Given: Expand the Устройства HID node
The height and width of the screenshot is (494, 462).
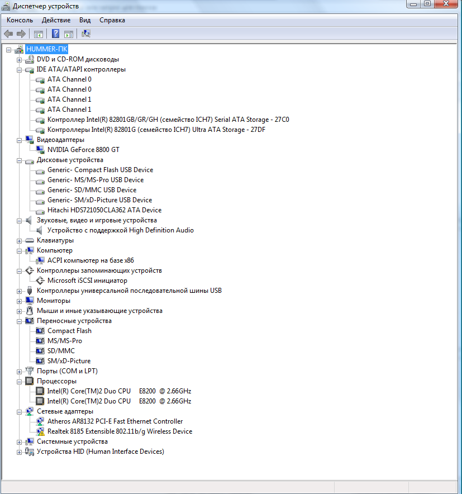Looking at the screenshot, I should pyautogui.click(x=19, y=452).
